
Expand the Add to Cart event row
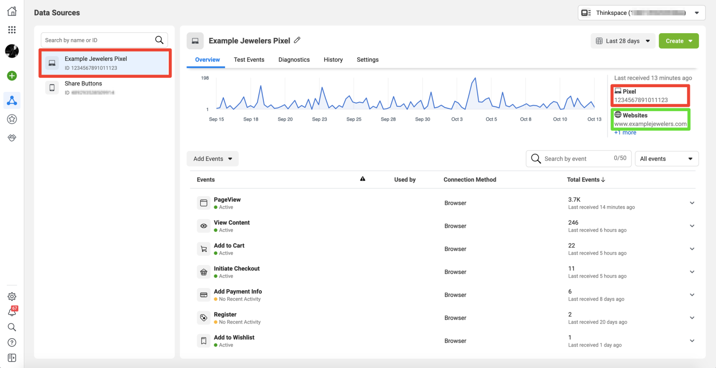[692, 249]
